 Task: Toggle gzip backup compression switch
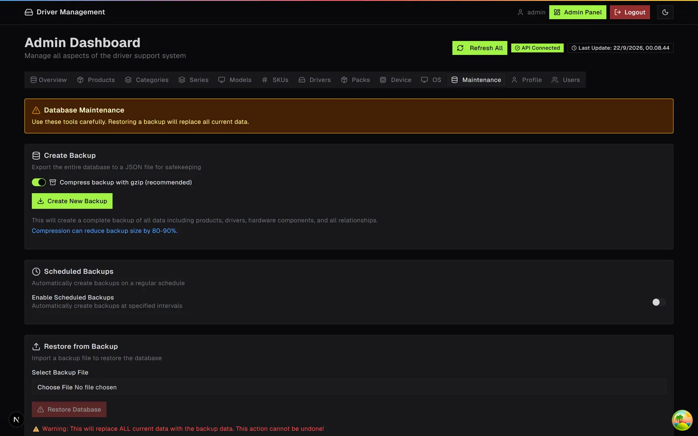pos(39,182)
